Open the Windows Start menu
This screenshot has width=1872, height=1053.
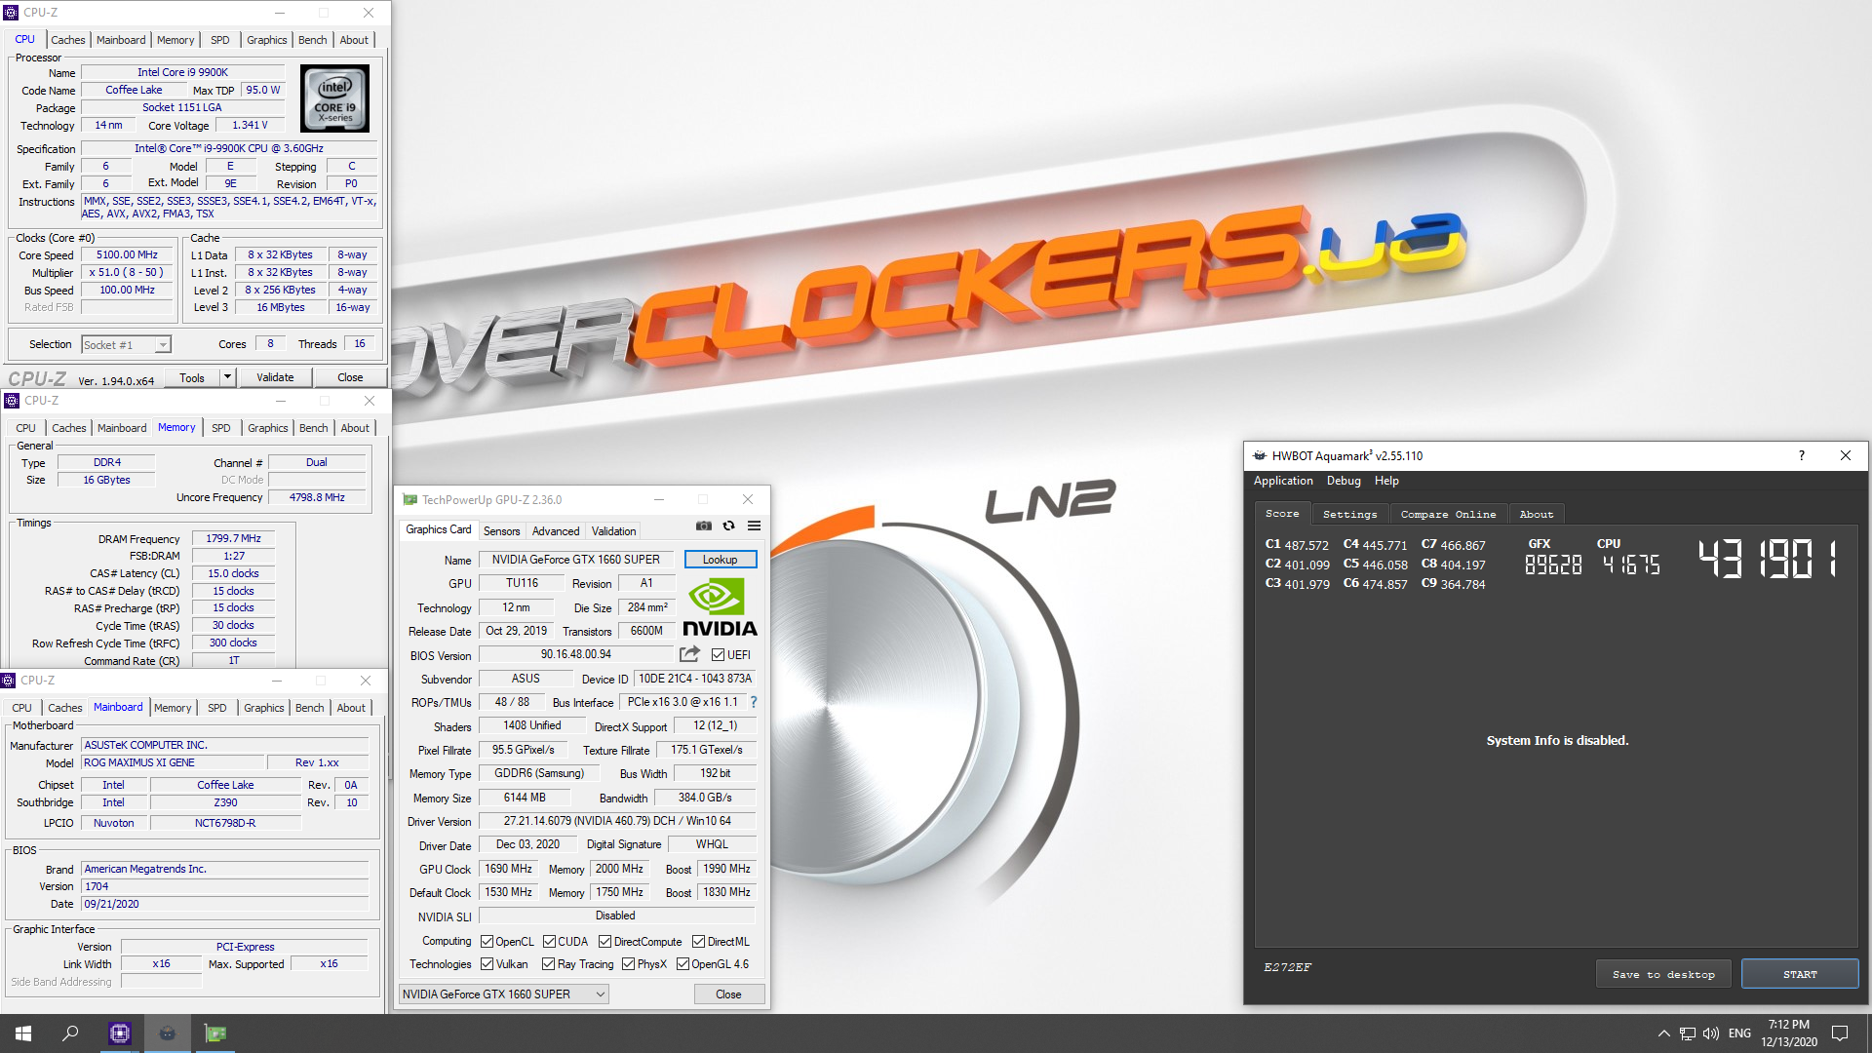[23, 1033]
